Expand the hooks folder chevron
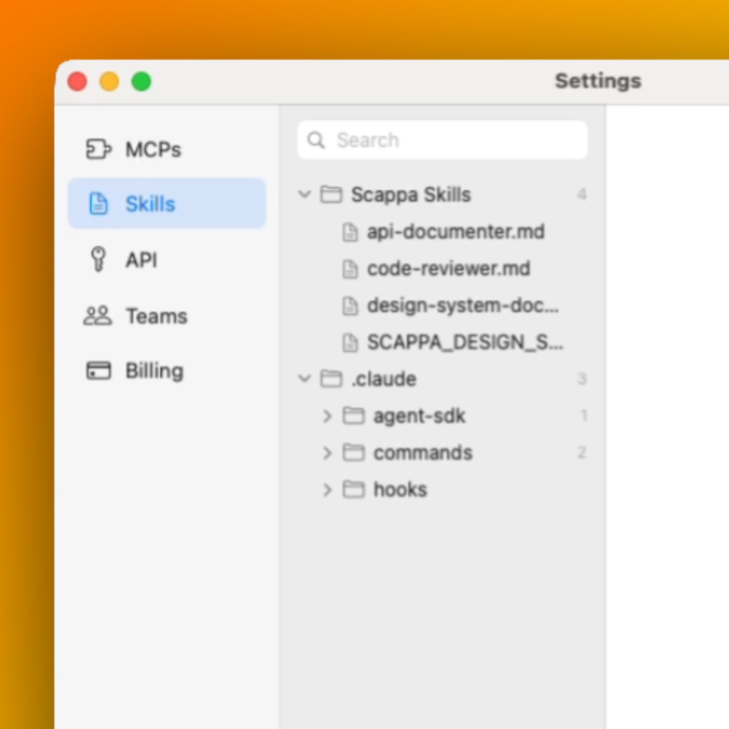This screenshot has width=729, height=729. tap(327, 490)
